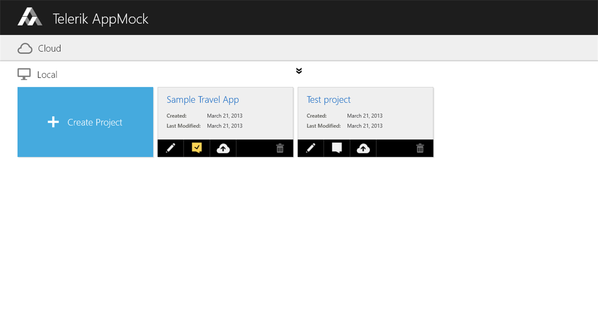The width and height of the screenshot is (598, 336).
Task: Create a new project tile
Action: click(85, 122)
